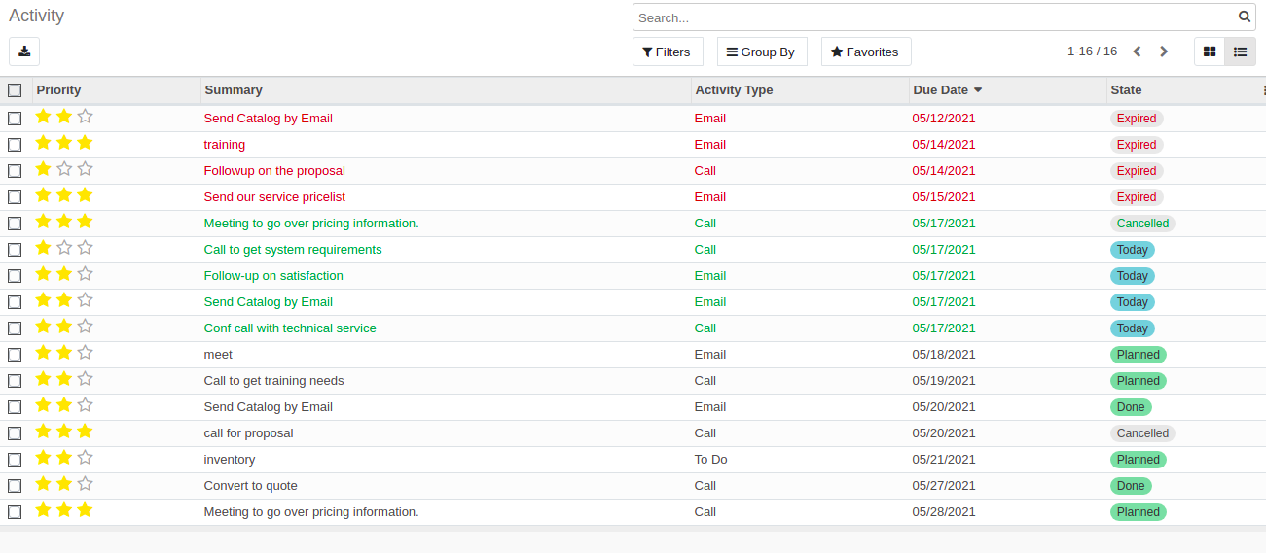Set third star on 'meet' row
The height and width of the screenshot is (553, 1266).
click(85, 353)
